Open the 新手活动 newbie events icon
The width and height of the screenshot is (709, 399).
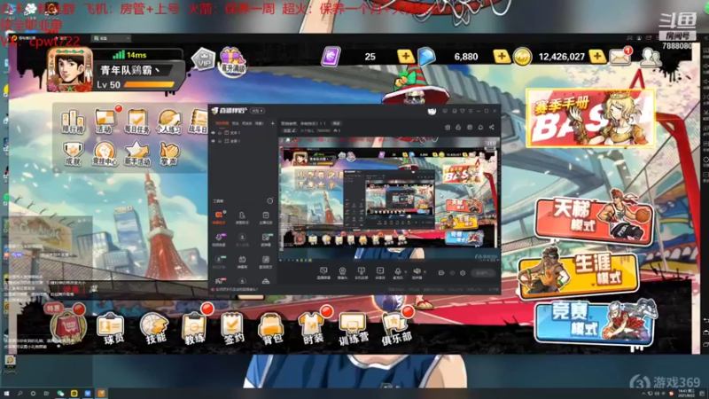pos(137,153)
